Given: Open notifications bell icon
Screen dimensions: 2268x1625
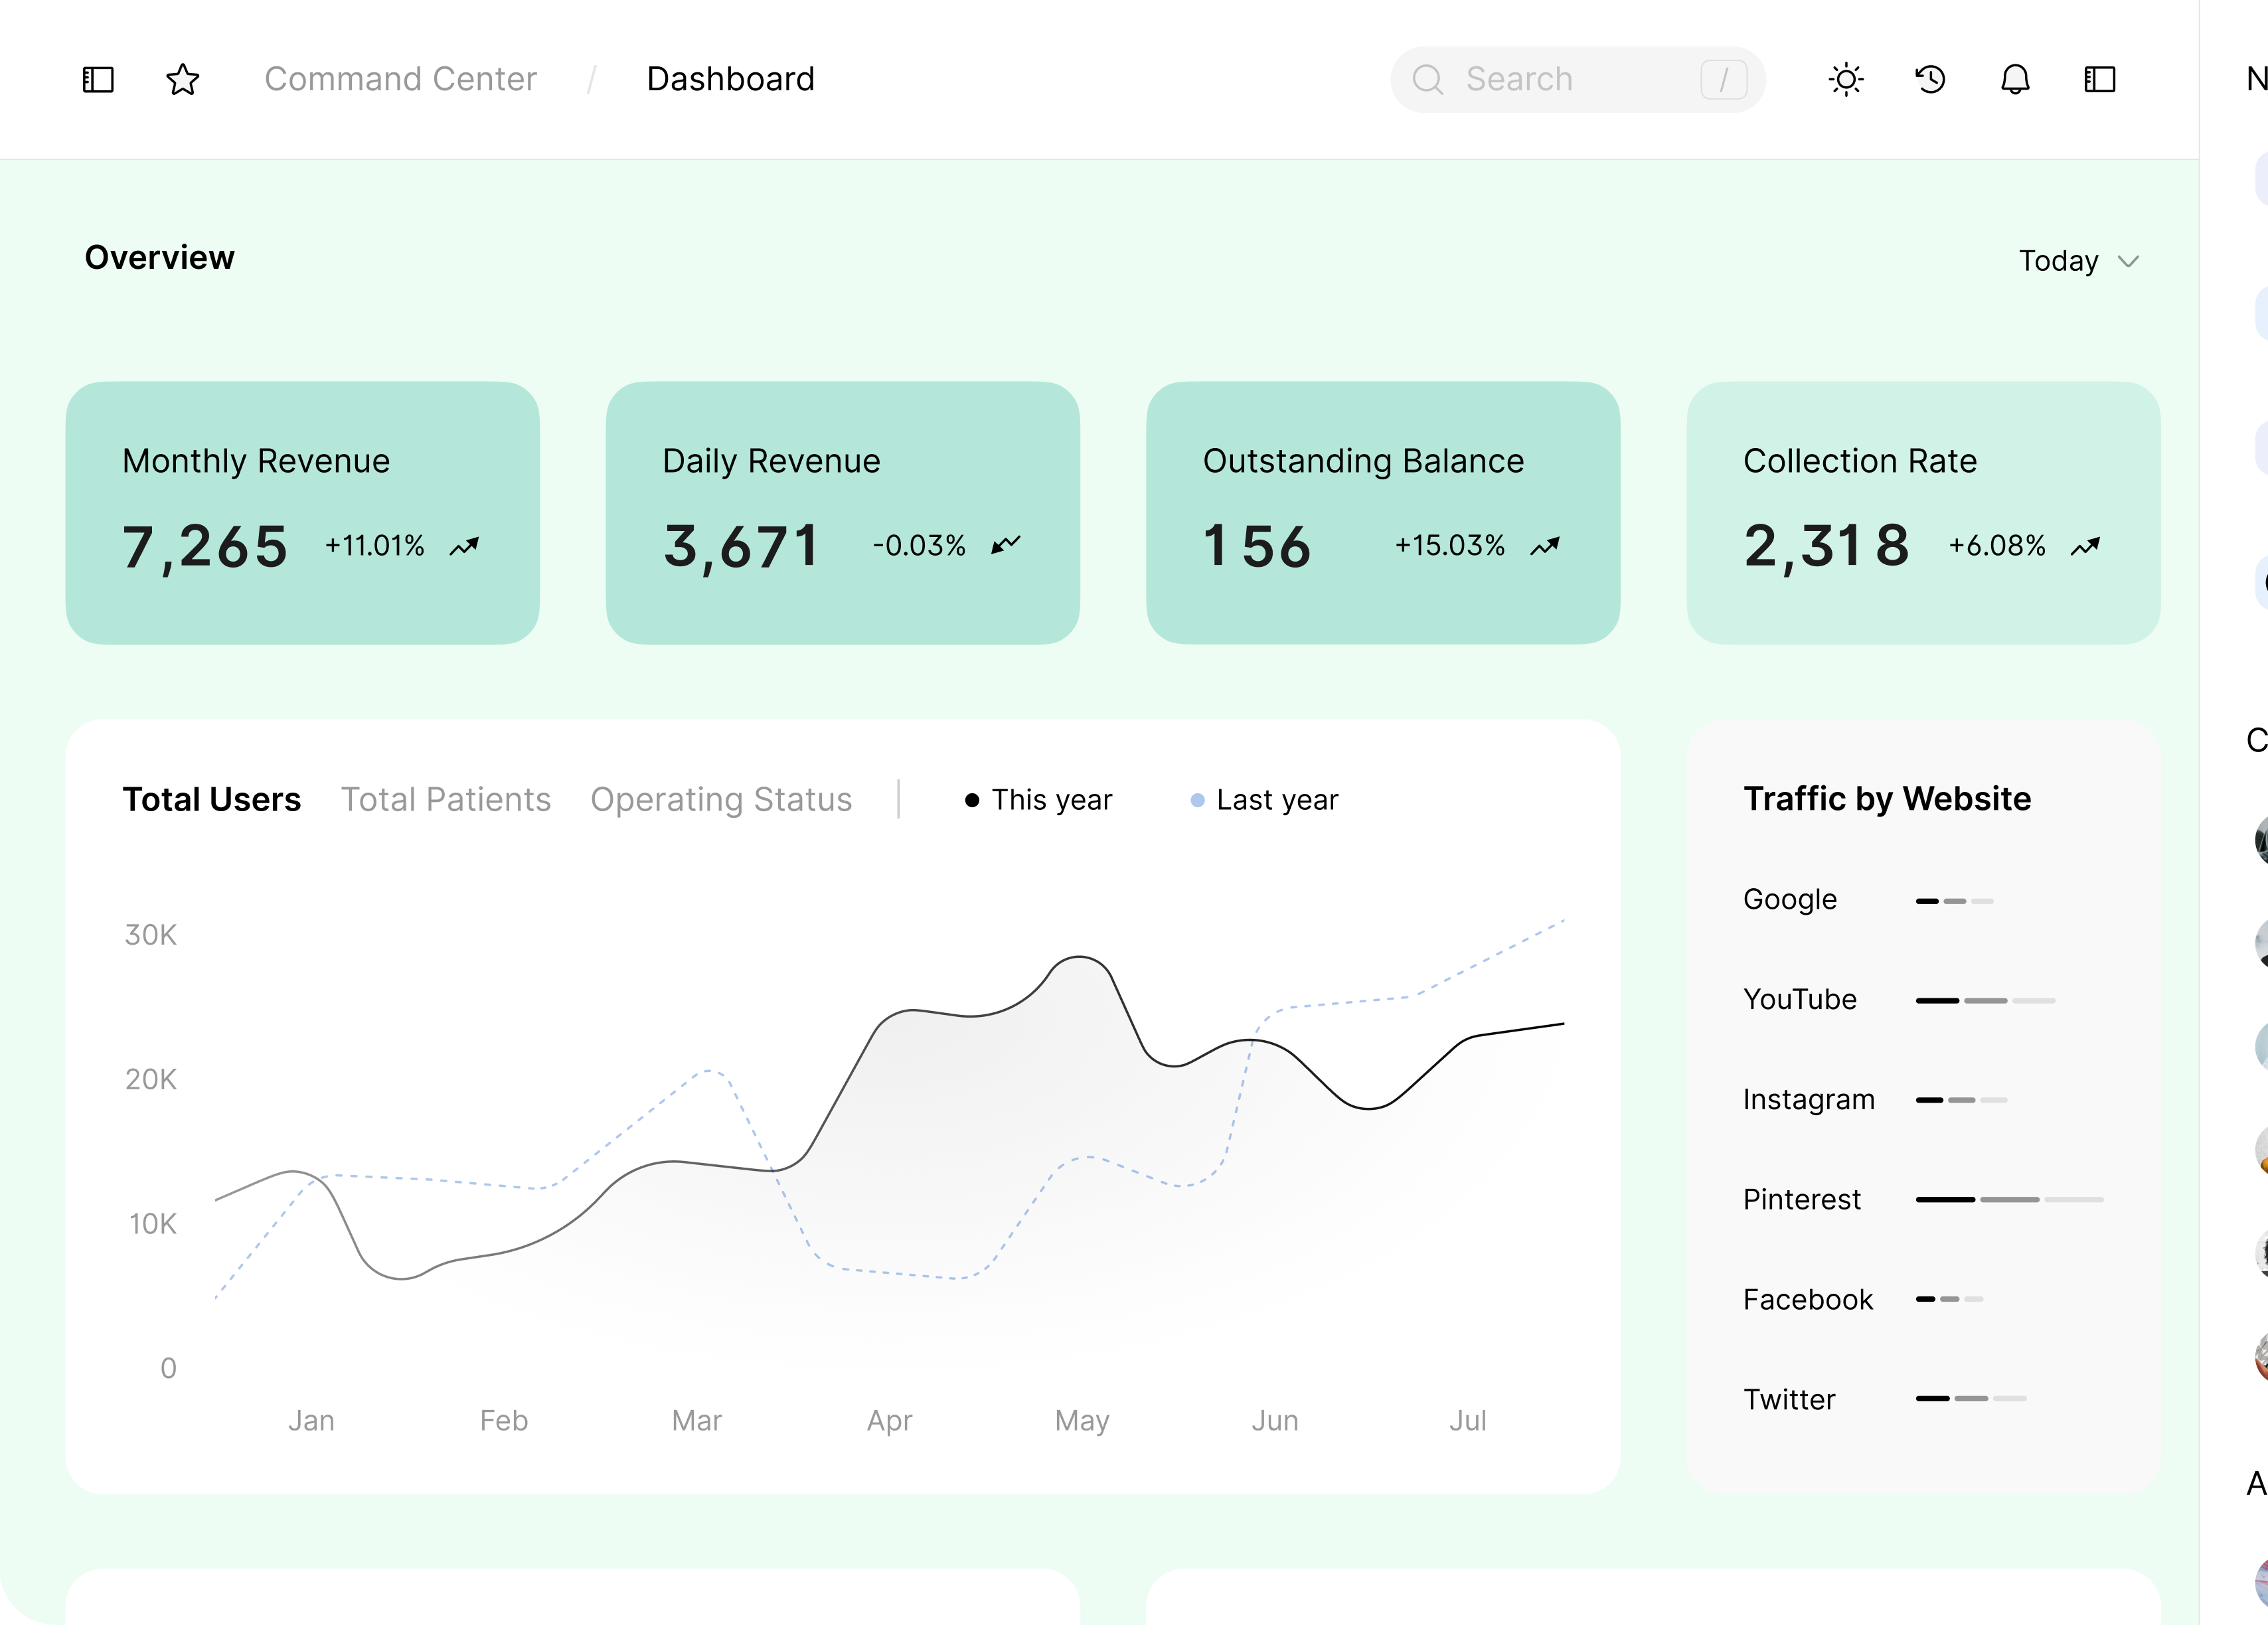Looking at the screenshot, I should pos(2015,79).
